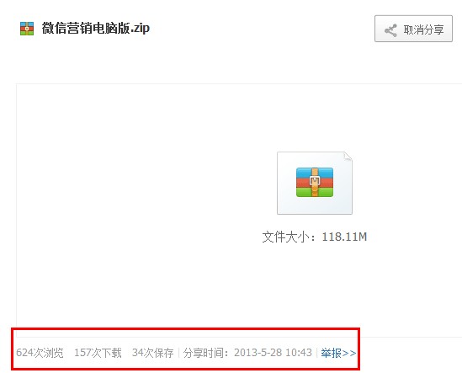Click the 取消分享 button

tap(413, 29)
